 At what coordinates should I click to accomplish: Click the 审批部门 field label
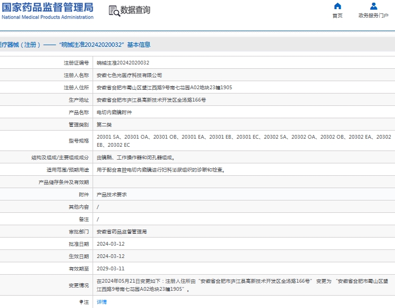(x=79, y=232)
